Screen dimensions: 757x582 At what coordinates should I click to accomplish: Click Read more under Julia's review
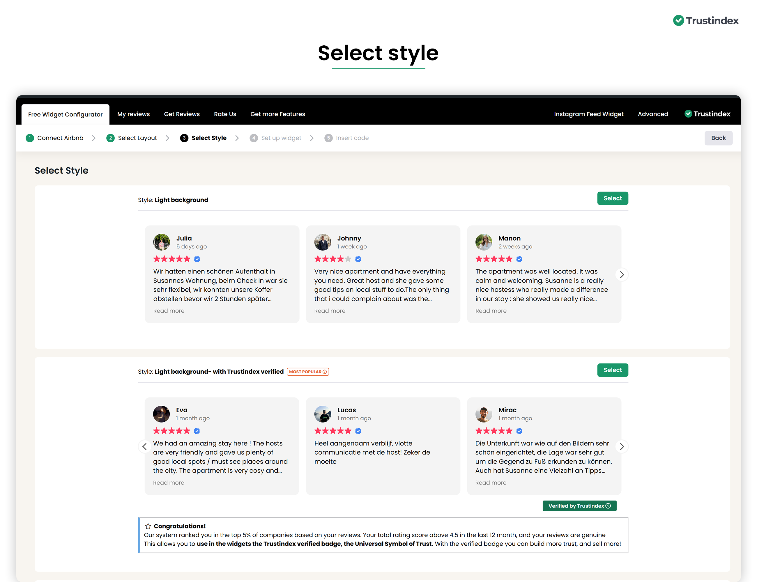pyautogui.click(x=169, y=310)
